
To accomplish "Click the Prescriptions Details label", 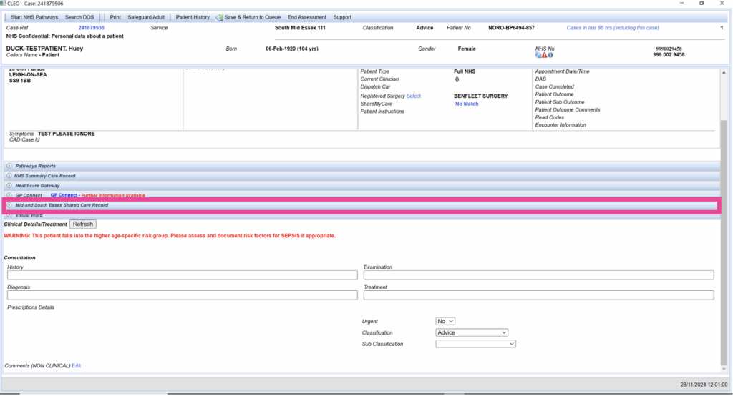I will tap(31, 307).
